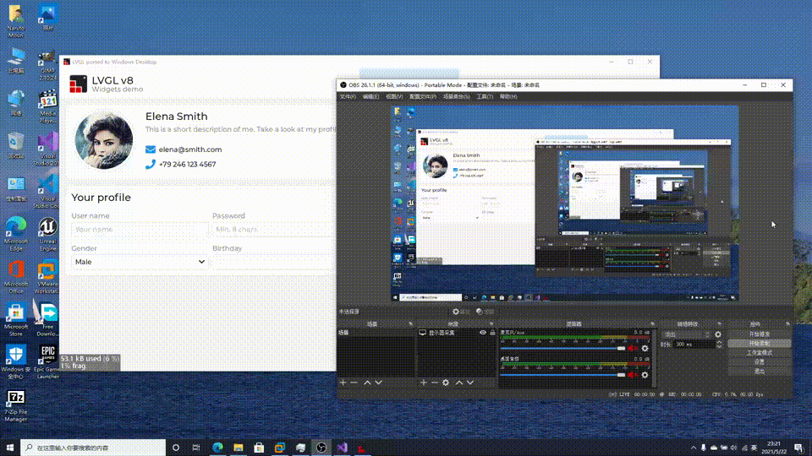The width and height of the screenshot is (812, 456).
Task: Open Task View on the taskbar
Action: point(196,448)
